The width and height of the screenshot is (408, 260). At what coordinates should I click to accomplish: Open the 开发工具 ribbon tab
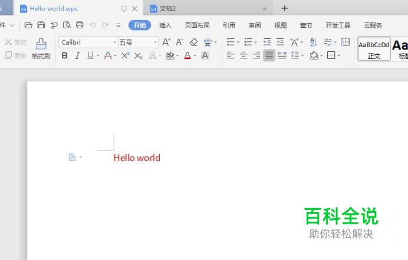coord(338,25)
